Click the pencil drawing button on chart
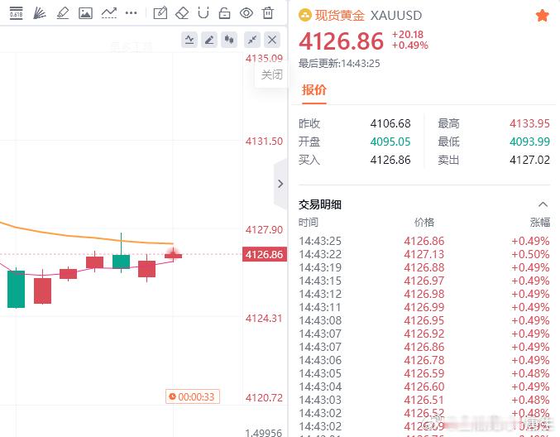The width and height of the screenshot is (560, 437). [x=209, y=40]
